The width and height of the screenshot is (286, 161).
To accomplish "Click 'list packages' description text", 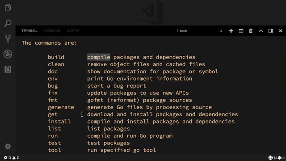I will tap(108, 129).
